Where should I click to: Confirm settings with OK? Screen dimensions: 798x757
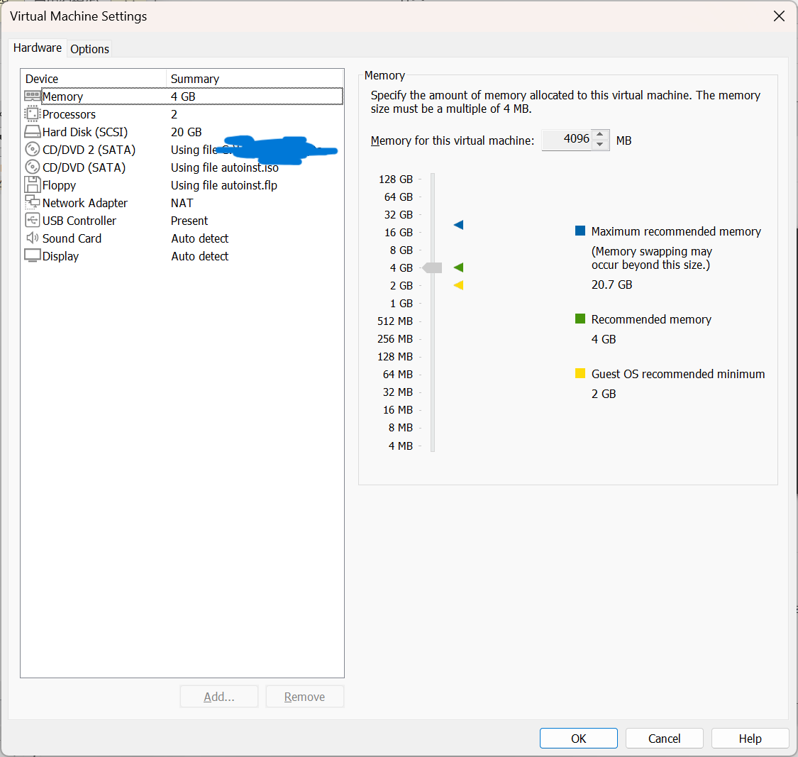(x=578, y=738)
